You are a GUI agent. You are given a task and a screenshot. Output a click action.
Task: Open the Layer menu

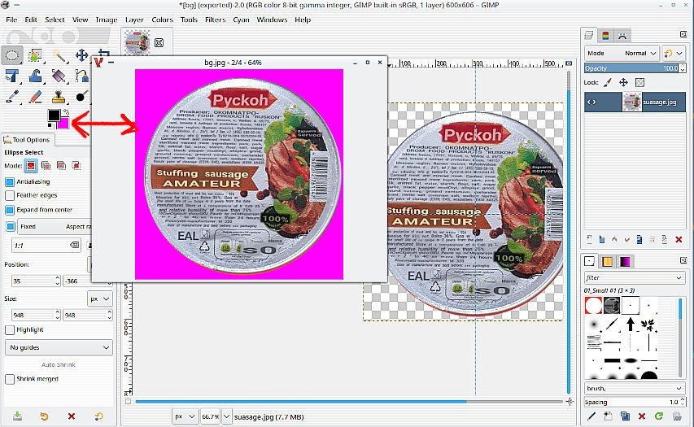pos(134,20)
